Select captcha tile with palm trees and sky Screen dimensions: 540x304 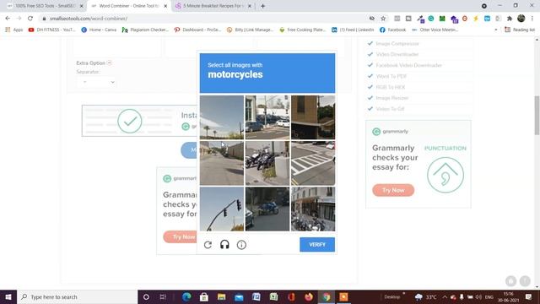tap(222, 117)
